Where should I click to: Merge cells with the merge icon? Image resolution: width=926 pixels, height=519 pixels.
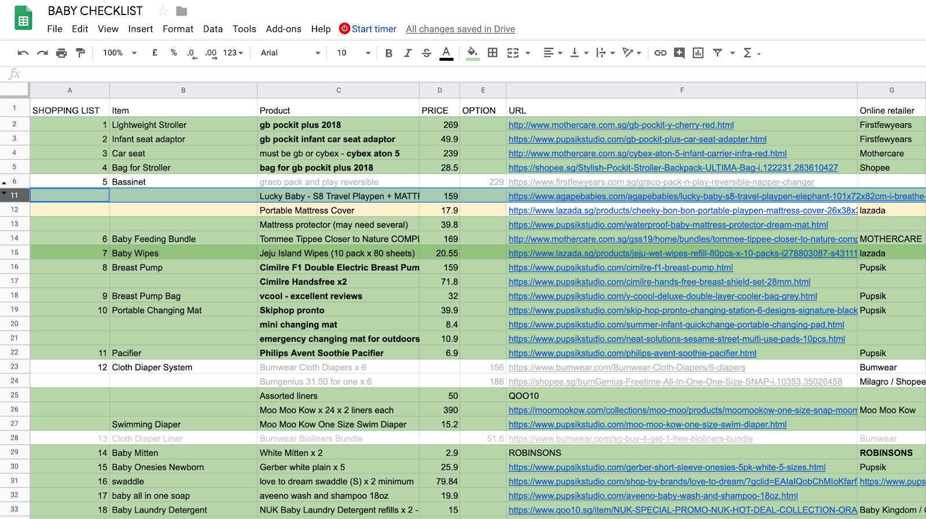pyautogui.click(x=513, y=53)
